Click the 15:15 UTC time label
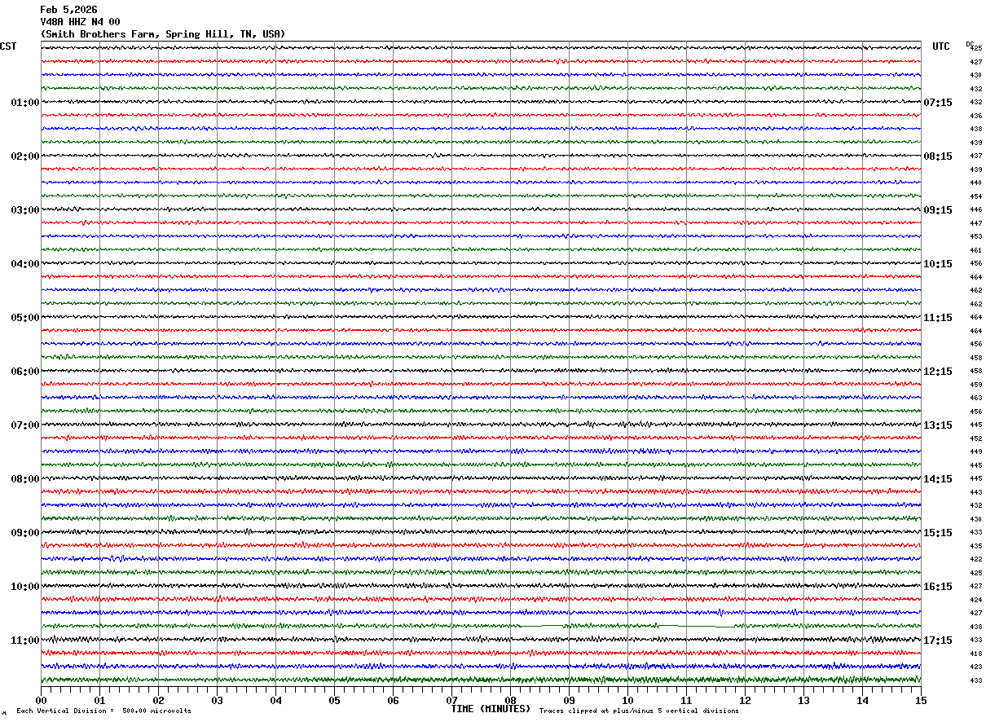 938,533
